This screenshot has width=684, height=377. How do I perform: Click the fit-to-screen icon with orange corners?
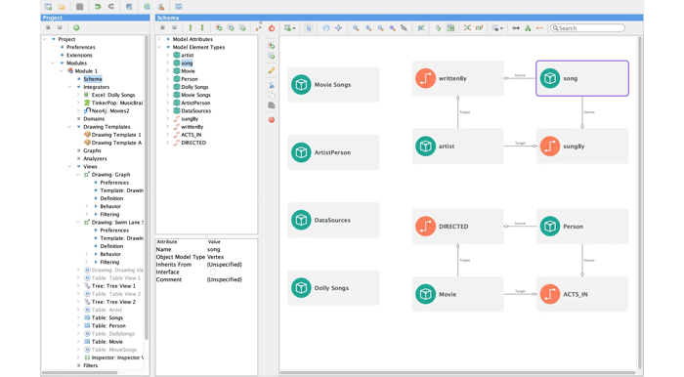[x=467, y=28]
